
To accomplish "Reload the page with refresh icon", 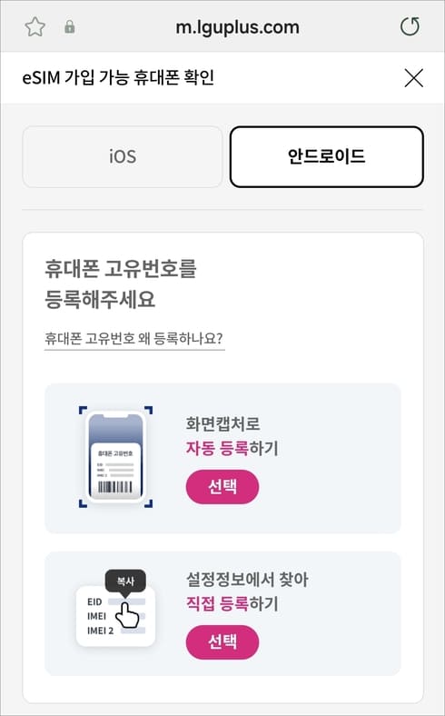I will [x=410, y=27].
